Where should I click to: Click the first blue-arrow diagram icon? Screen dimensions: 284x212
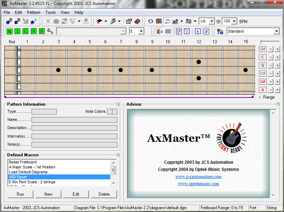pos(9,21)
